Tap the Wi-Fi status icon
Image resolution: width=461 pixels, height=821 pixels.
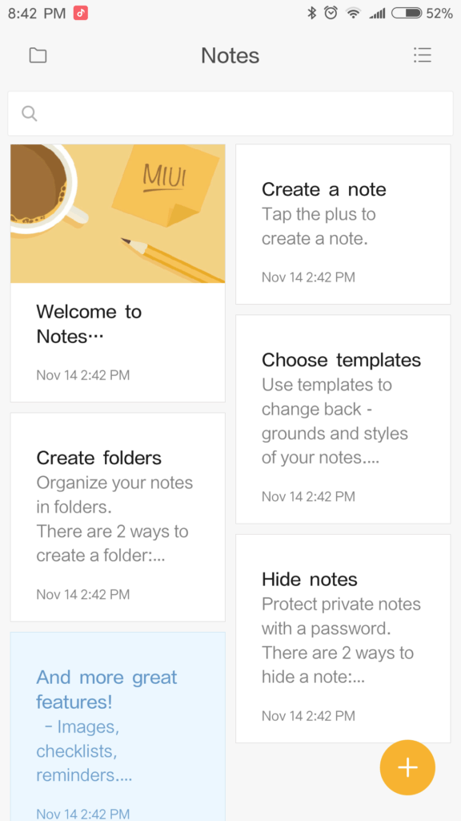point(354,14)
